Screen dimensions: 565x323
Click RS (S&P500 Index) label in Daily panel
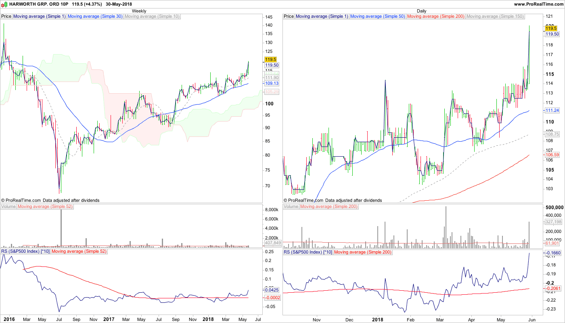point(308,252)
